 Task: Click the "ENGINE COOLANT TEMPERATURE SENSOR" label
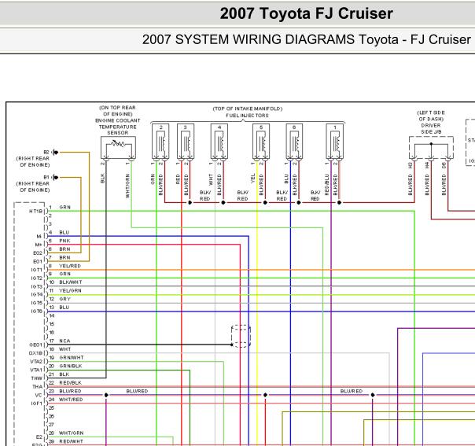(118, 127)
